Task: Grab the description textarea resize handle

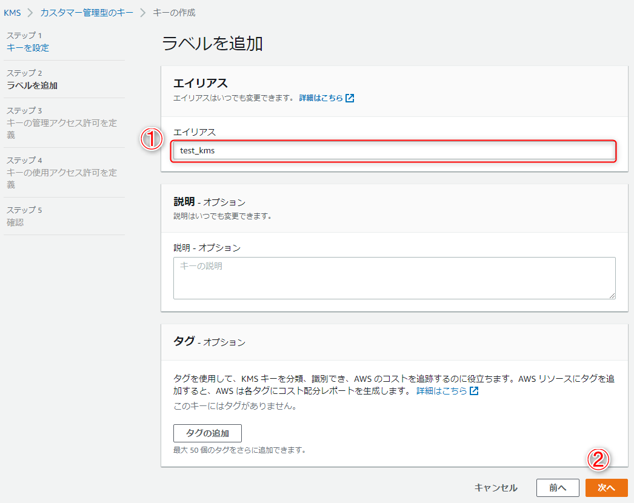Action: 612,296
